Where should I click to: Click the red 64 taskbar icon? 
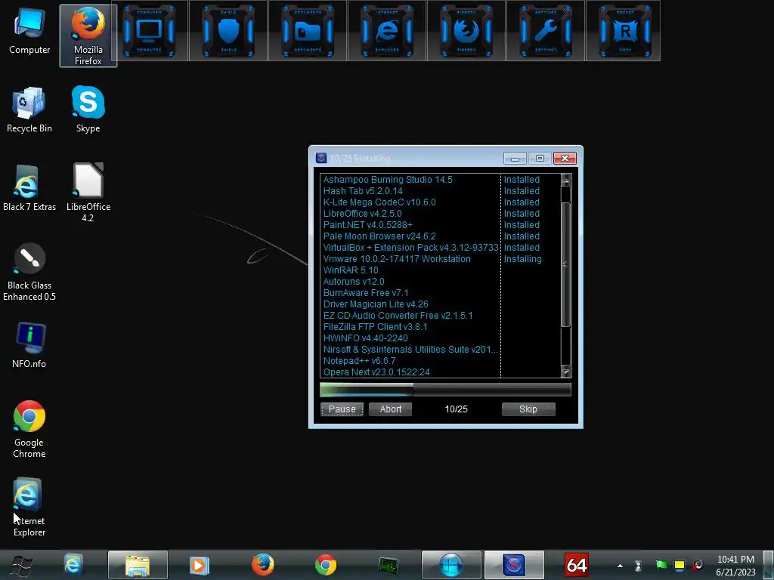click(577, 565)
